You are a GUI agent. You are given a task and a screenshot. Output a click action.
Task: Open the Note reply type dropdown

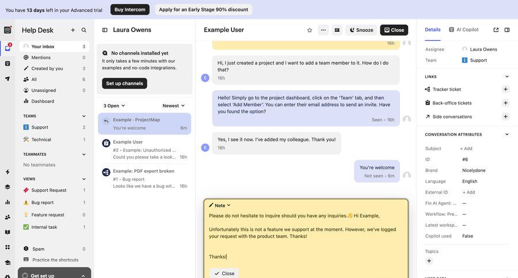tap(220, 205)
